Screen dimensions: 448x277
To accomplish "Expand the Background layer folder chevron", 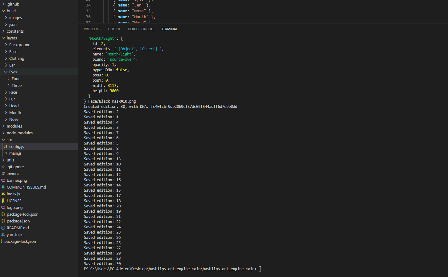I will [x=6, y=45].
